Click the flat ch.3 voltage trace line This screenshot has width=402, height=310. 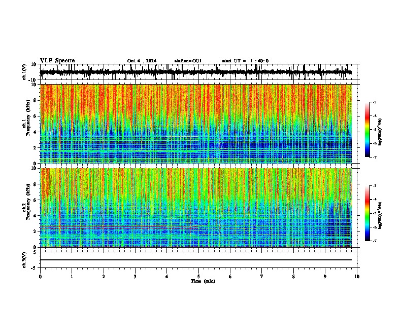(x=196, y=260)
